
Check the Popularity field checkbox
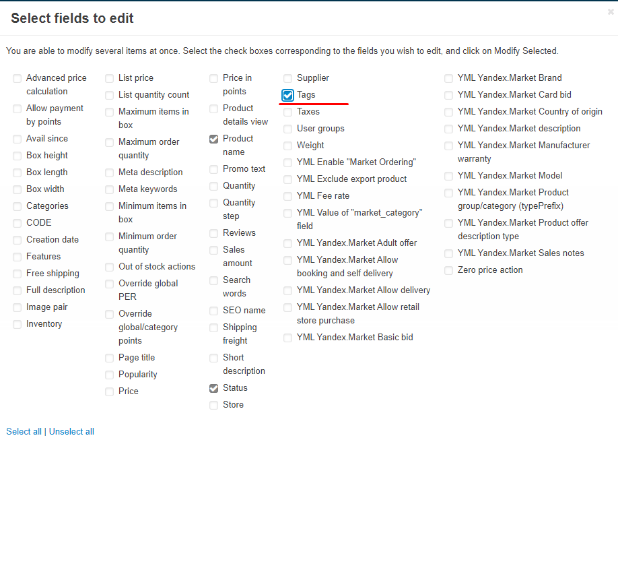[x=109, y=375]
